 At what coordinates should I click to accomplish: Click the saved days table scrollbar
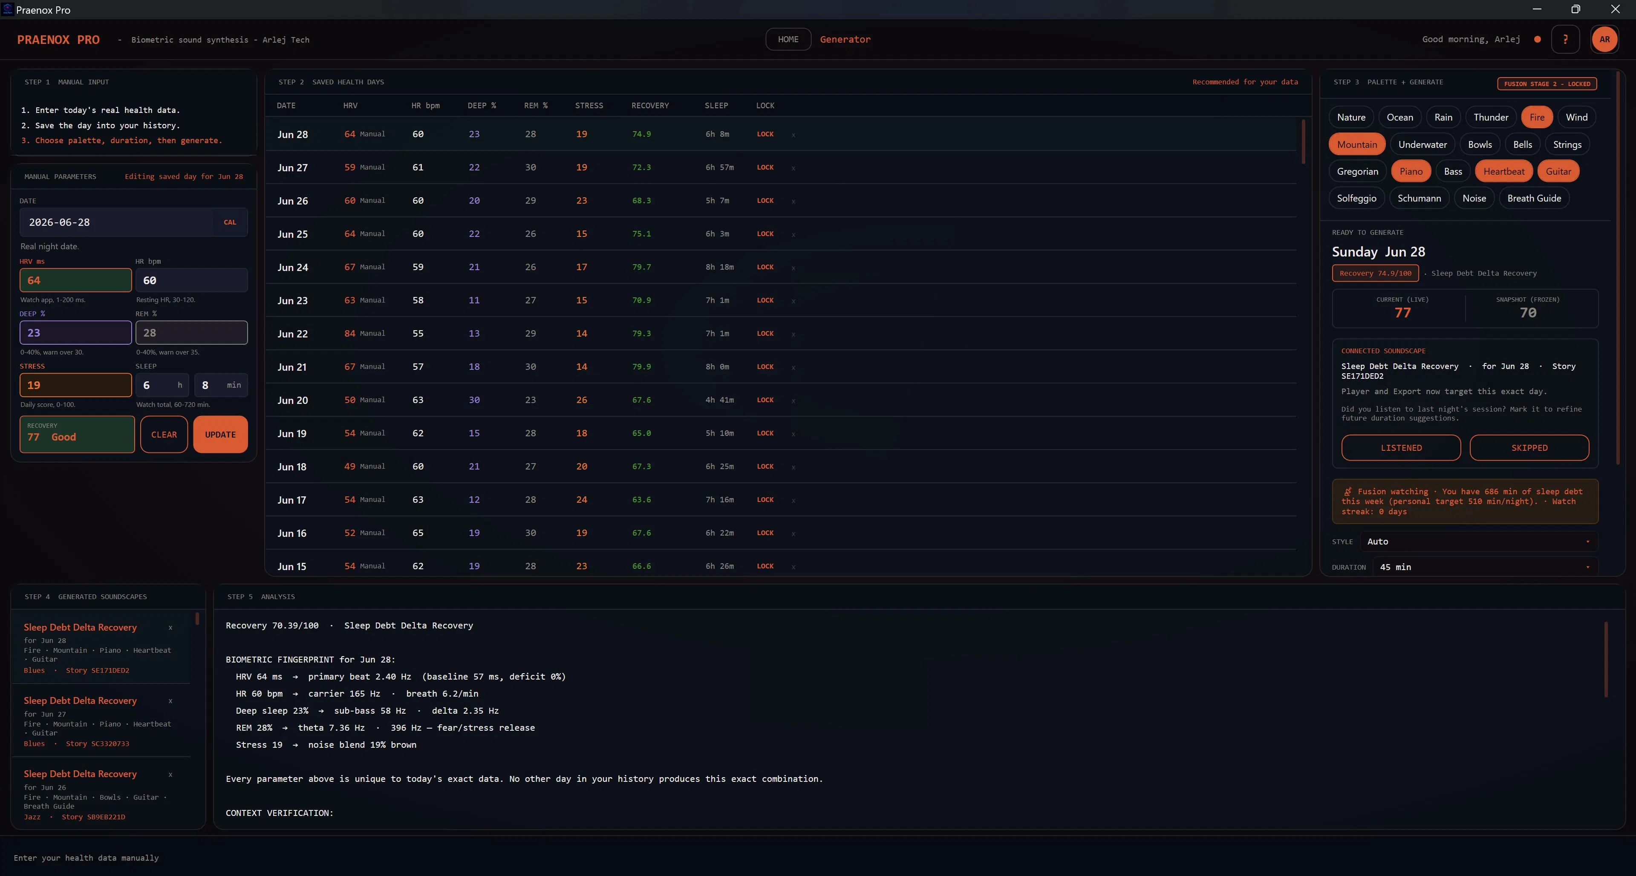[x=1303, y=141]
